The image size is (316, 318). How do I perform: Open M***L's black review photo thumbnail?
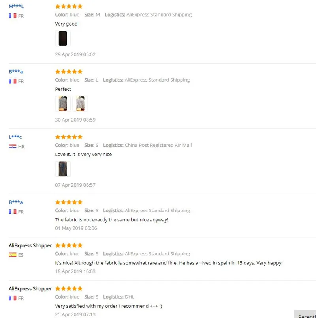(x=63, y=38)
